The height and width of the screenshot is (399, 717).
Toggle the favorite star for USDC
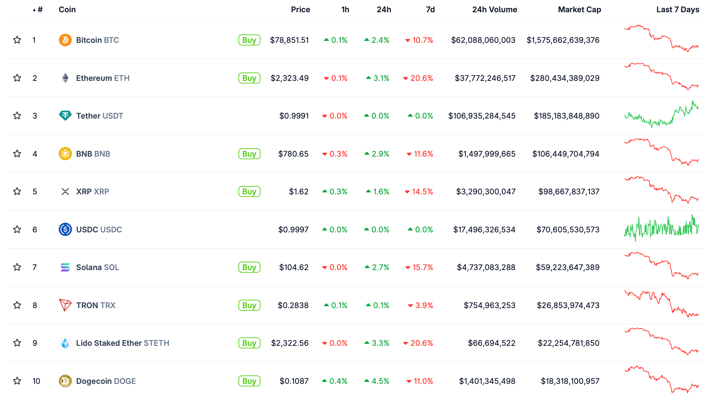coord(17,229)
